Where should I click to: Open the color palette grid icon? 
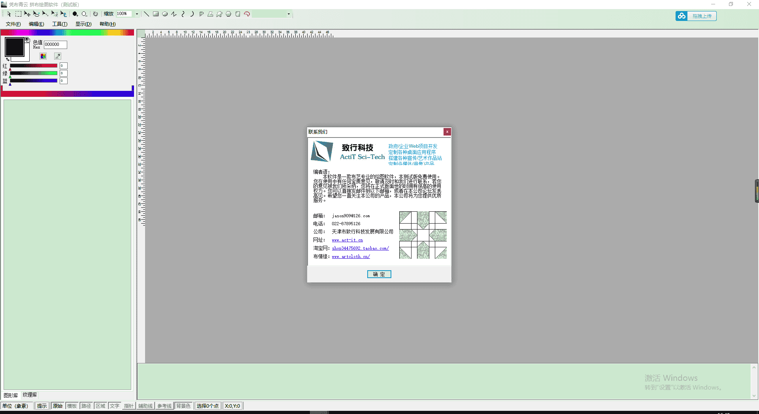pyautogui.click(x=43, y=56)
